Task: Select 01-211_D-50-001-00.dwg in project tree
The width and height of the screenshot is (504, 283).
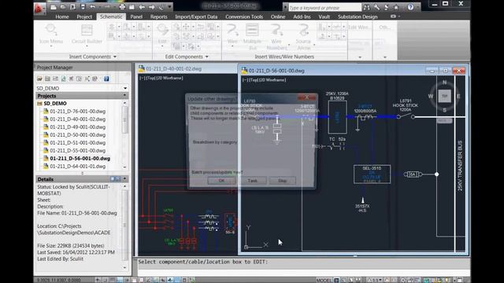Action: 77,134
